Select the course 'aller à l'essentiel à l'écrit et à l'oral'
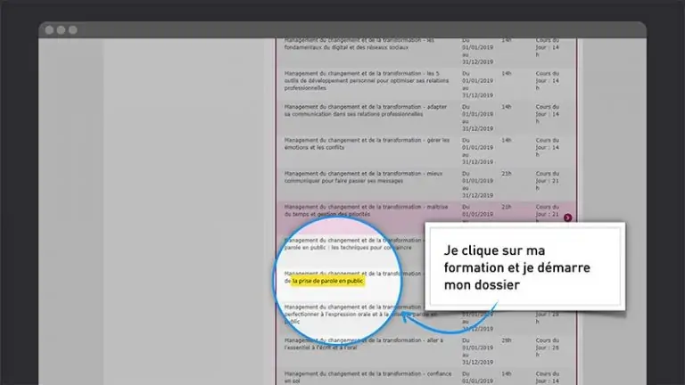The image size is (685, 385). click(364, 344)
